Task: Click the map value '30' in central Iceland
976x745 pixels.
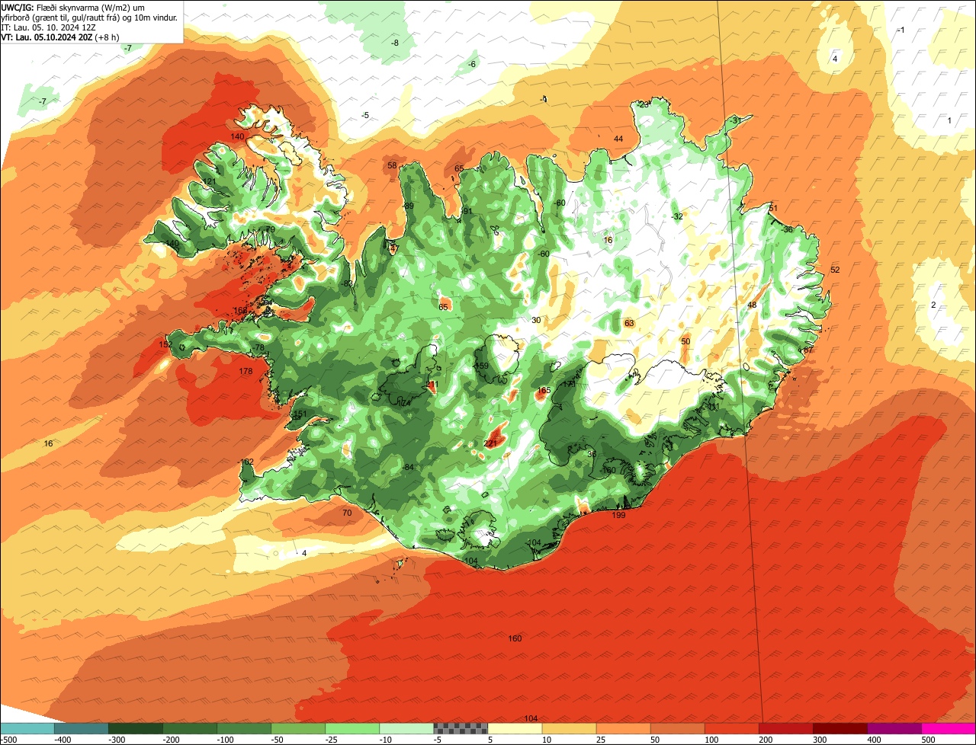Action: (x=536, y=320)
